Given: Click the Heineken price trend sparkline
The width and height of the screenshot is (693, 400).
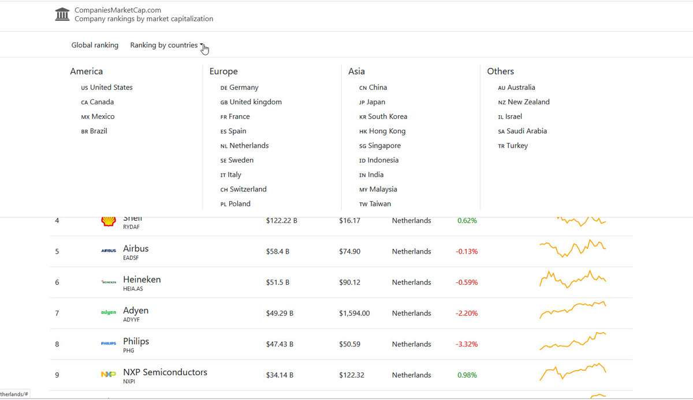Looking at the screenshot, I should coord(573,279).
